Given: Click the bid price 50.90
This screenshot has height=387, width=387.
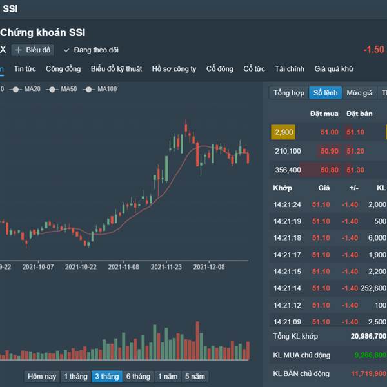Looking at the screenshot, I should (330, 151).
